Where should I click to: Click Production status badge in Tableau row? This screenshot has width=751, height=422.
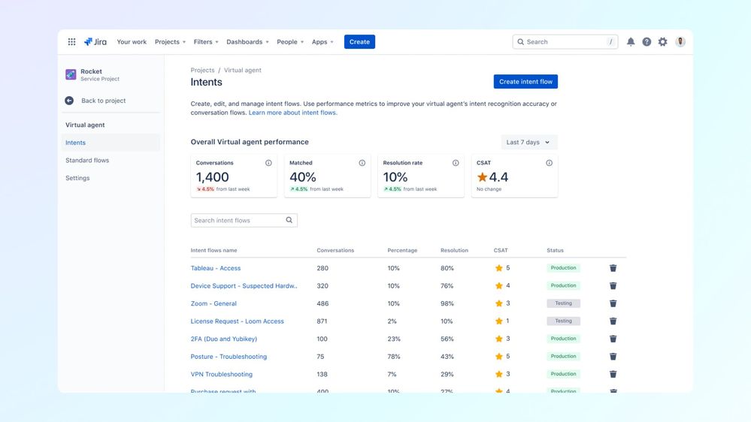[x=563, y=268]
